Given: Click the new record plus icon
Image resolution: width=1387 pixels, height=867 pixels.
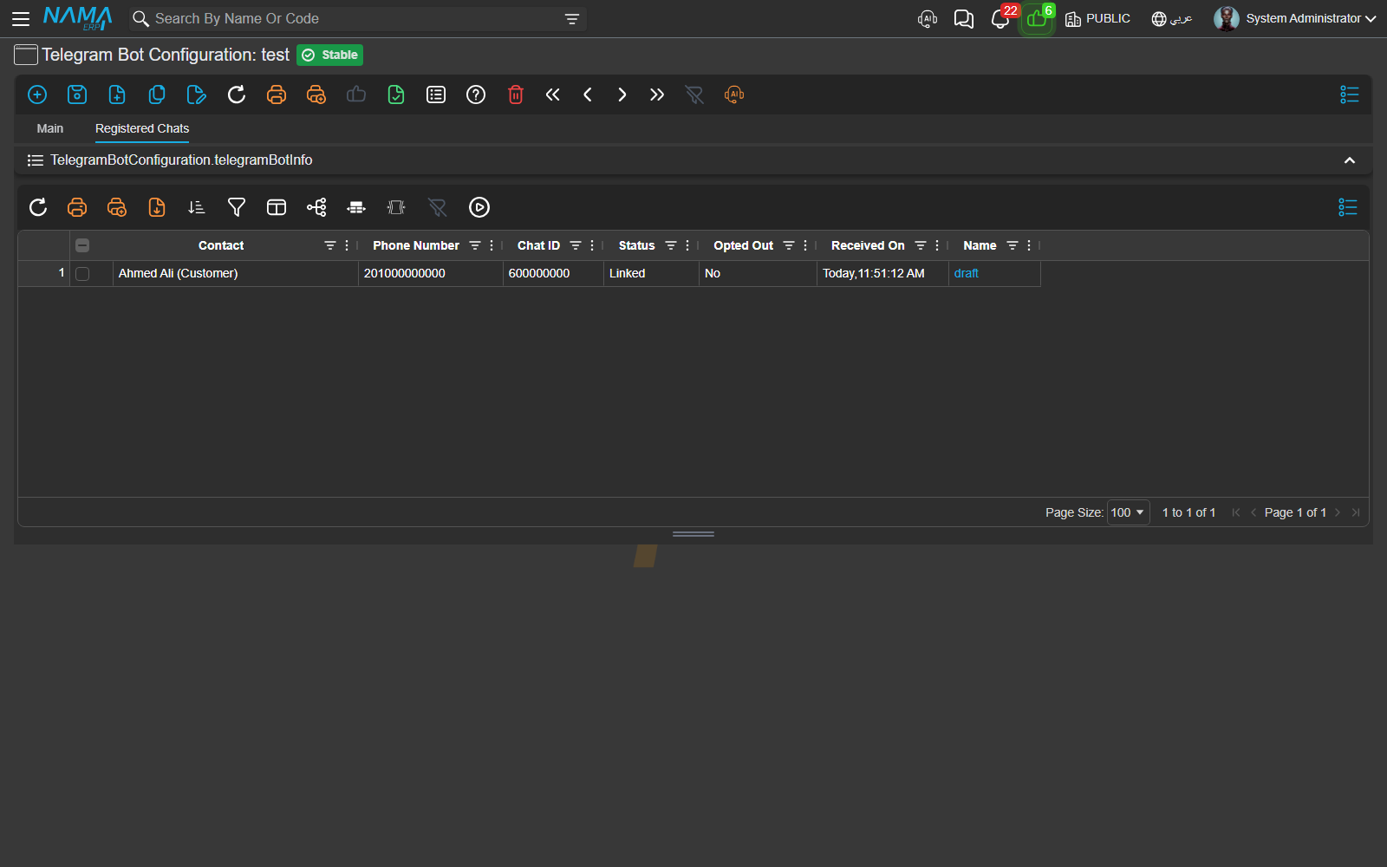Looking at the screenshot, I should point(37,95).
